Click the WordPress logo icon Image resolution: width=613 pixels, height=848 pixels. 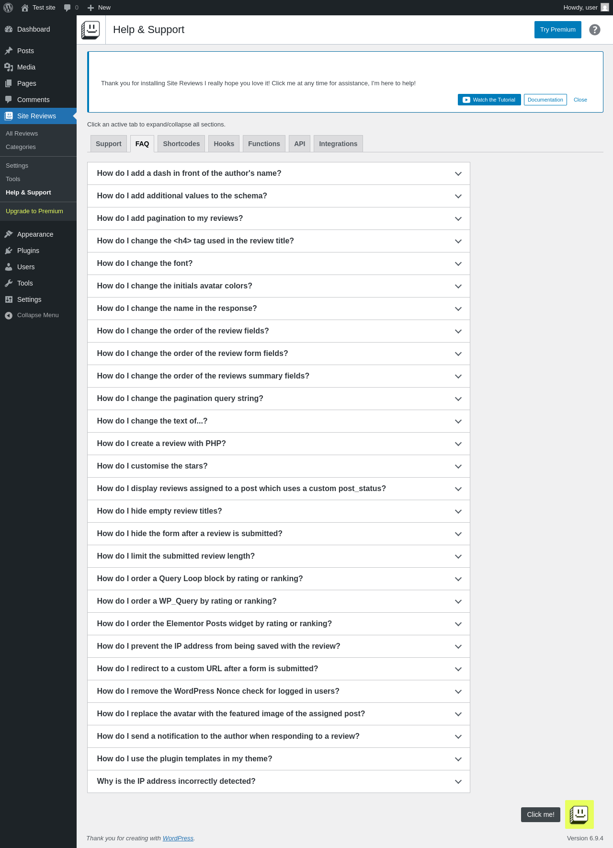point(8,8)
